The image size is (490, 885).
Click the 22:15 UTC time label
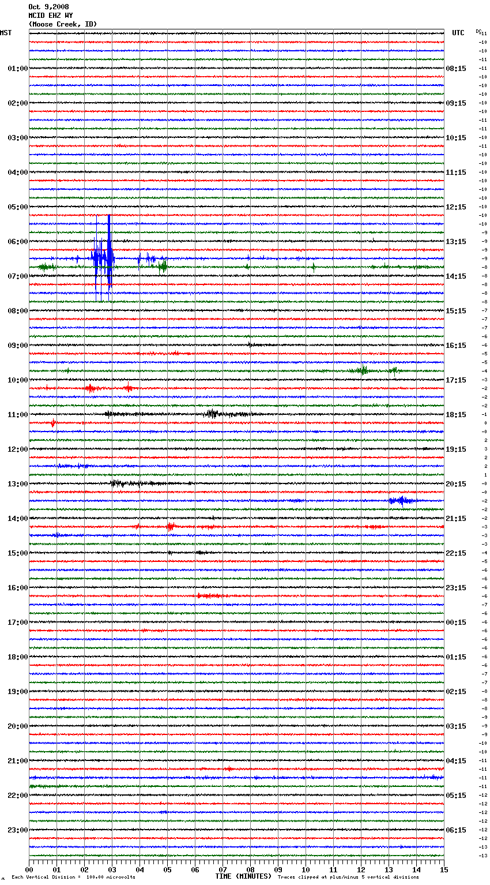456,553
